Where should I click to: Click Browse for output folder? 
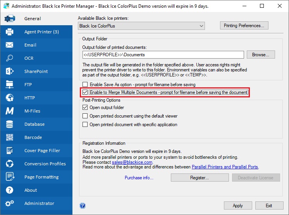coord(261,55)
